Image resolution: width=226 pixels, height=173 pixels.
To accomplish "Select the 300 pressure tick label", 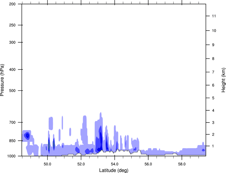I will coord(12,42).
